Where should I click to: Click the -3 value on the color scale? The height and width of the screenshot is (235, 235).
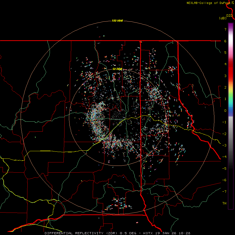pos(224,145)
